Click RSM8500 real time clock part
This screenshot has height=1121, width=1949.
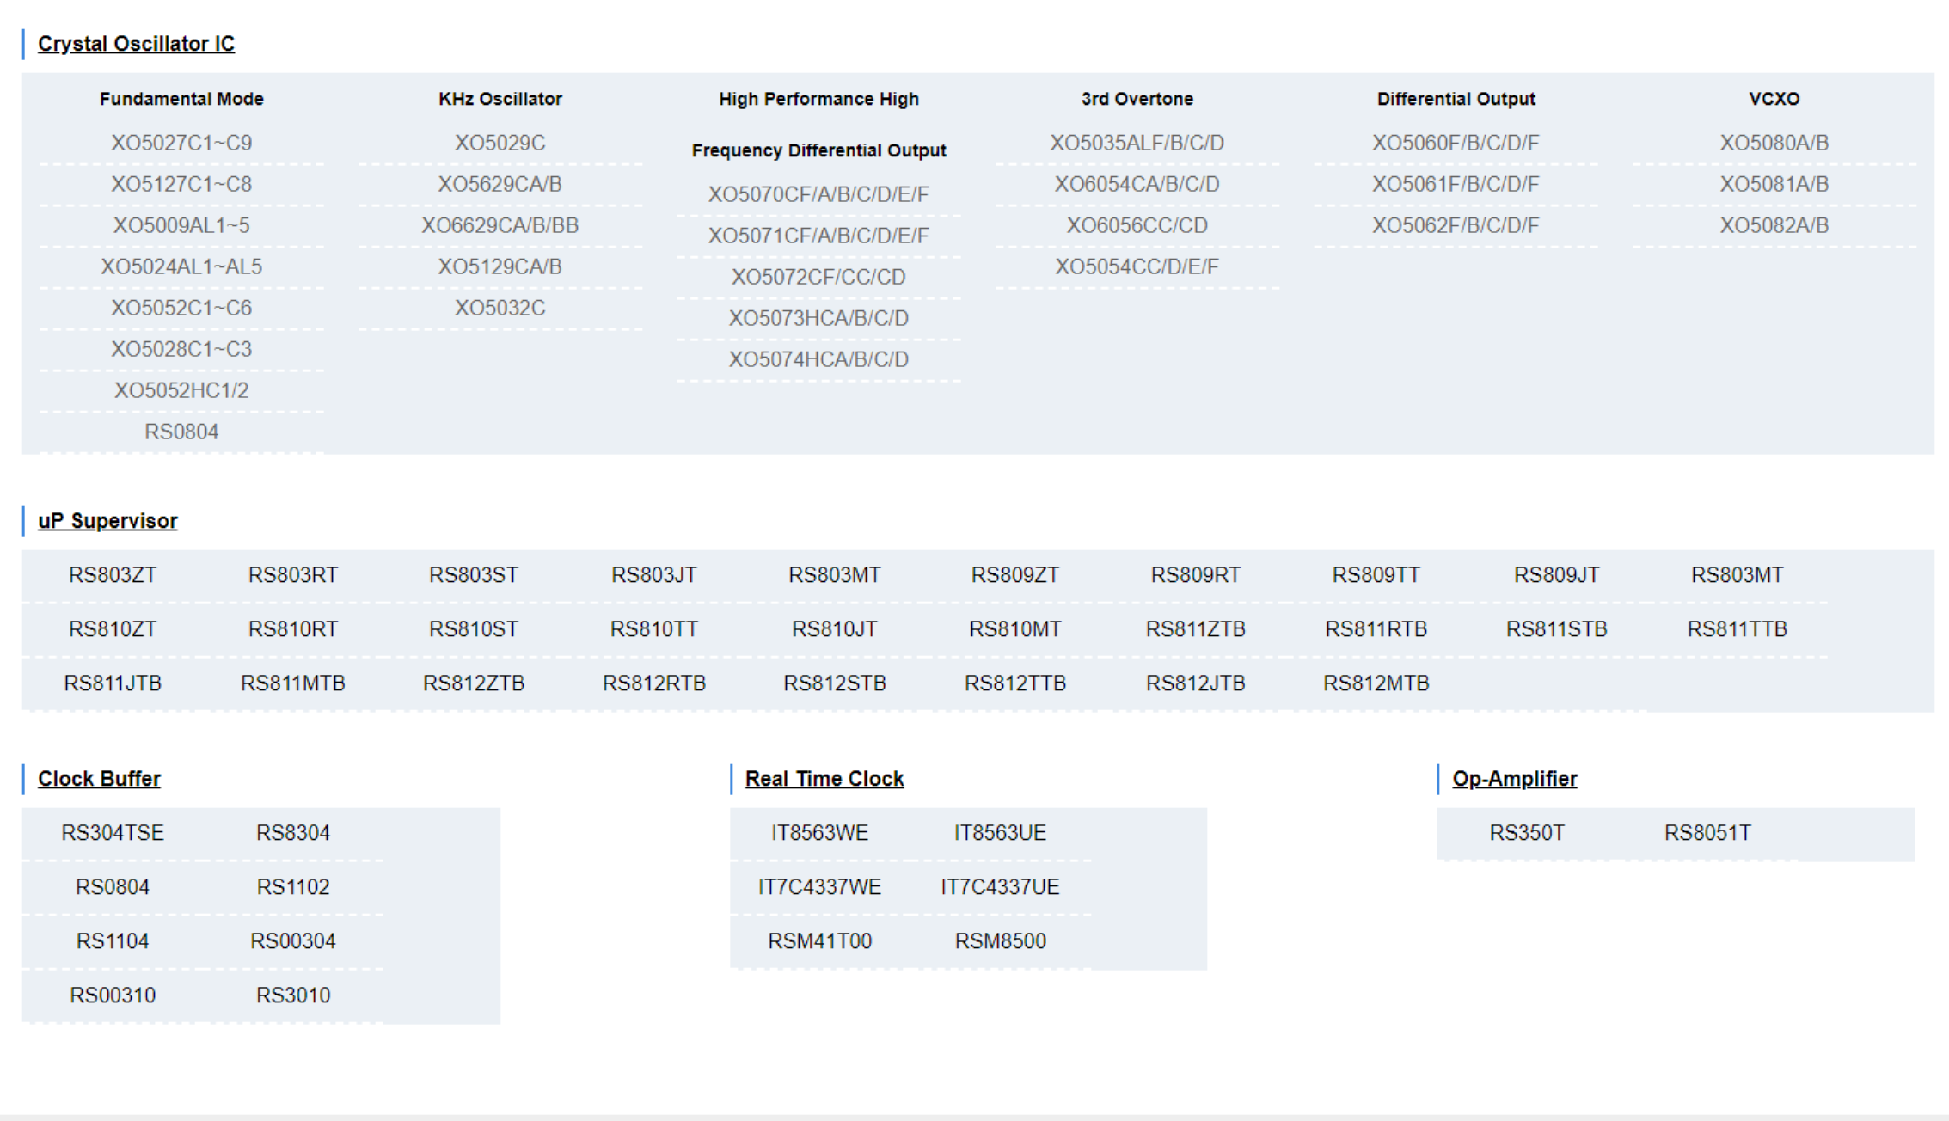(1000, 941)
